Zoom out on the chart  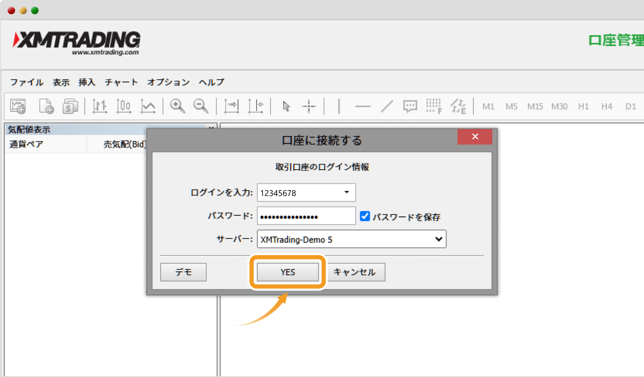pos(201,106)
